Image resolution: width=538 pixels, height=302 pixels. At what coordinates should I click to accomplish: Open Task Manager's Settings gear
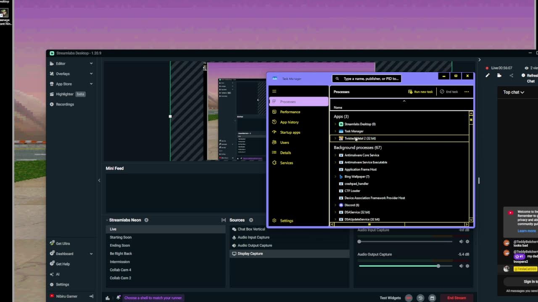coord(274,221)
